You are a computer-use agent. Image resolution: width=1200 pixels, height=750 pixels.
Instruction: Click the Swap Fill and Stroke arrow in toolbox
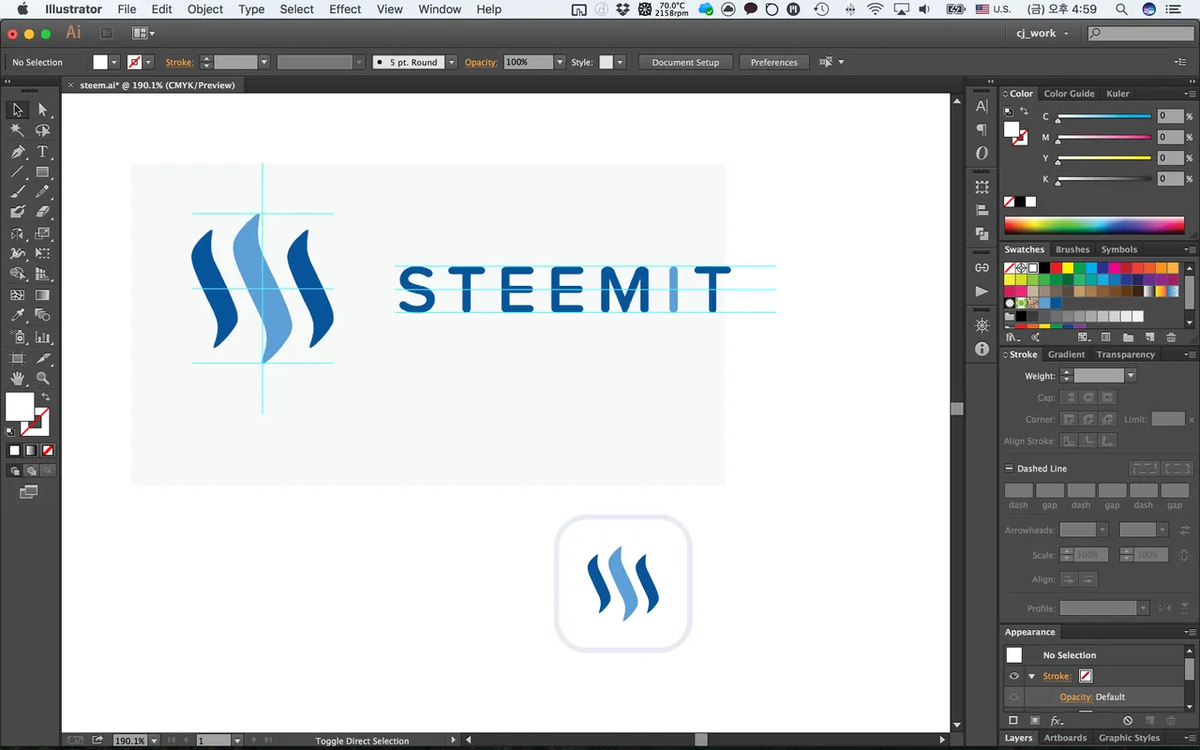(x=45, y=397)
